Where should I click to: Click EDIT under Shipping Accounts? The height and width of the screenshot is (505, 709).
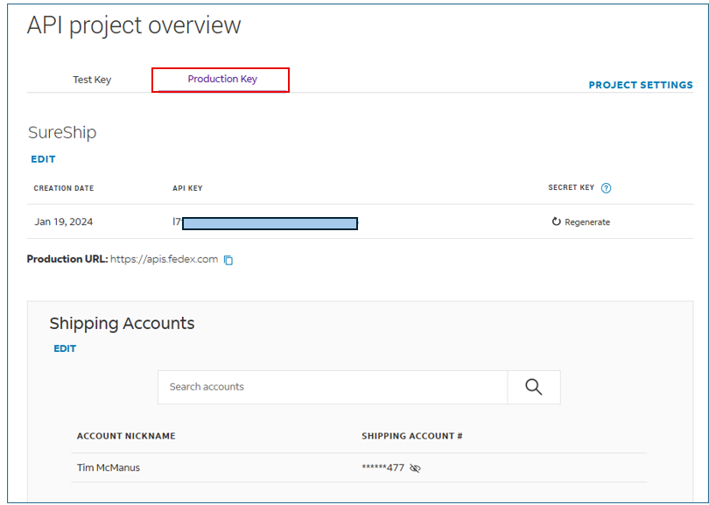click(x=65, y=348)
